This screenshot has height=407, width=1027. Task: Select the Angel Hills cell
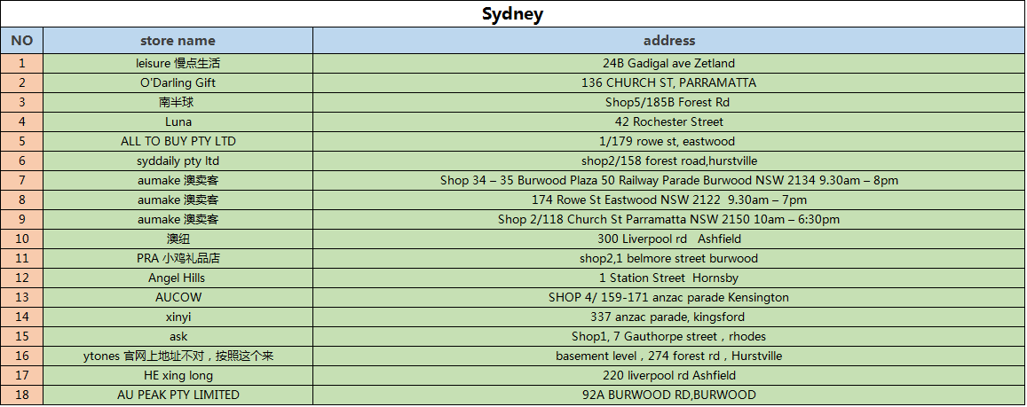(178, 278)
